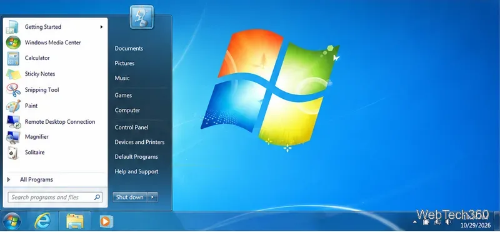
Task: Click the volume speaker tray icon
Action: pyautogui.click(x=448, y=221)
